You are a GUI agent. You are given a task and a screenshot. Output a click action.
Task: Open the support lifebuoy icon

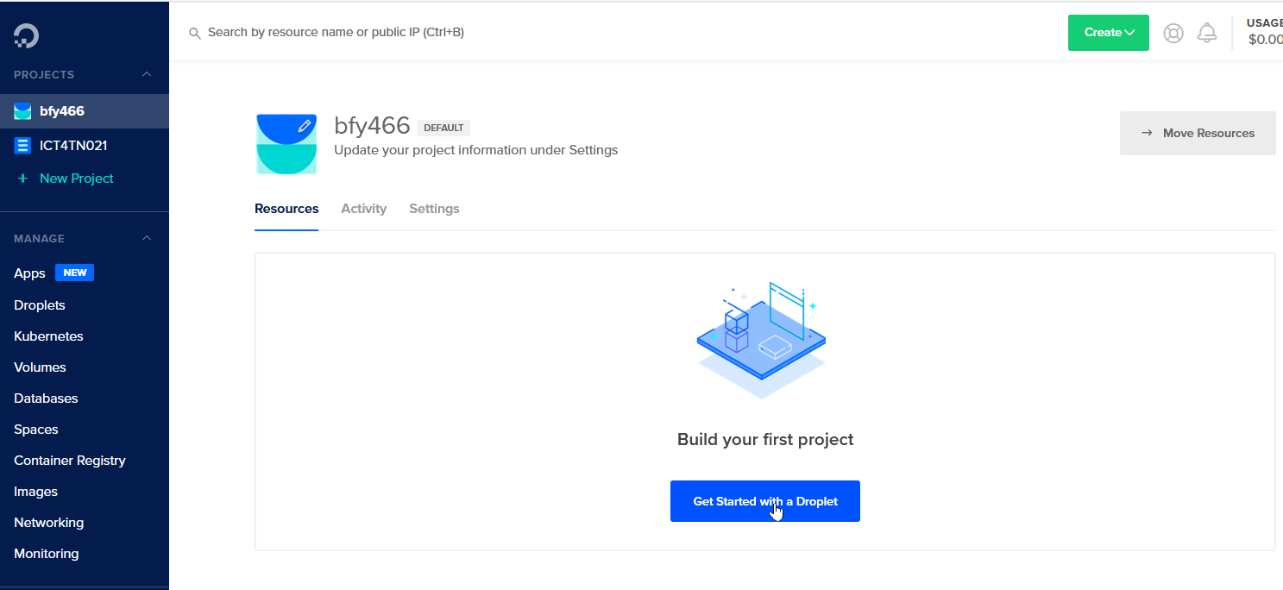click(1173, 33)
